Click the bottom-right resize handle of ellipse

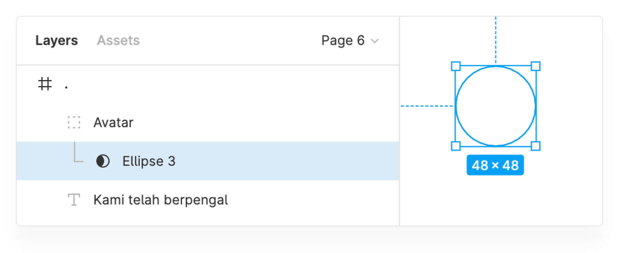pyautogui.click(x=535, y=146)
